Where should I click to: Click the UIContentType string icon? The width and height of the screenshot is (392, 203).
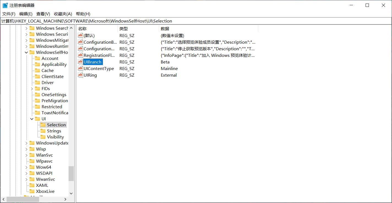80,68
